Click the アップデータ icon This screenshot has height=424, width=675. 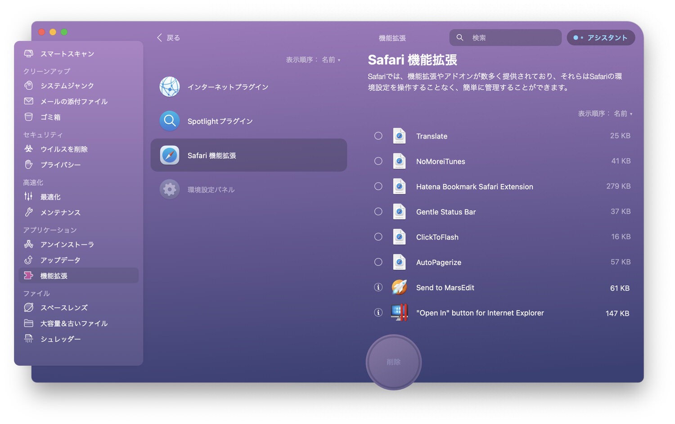pos(28,260)
